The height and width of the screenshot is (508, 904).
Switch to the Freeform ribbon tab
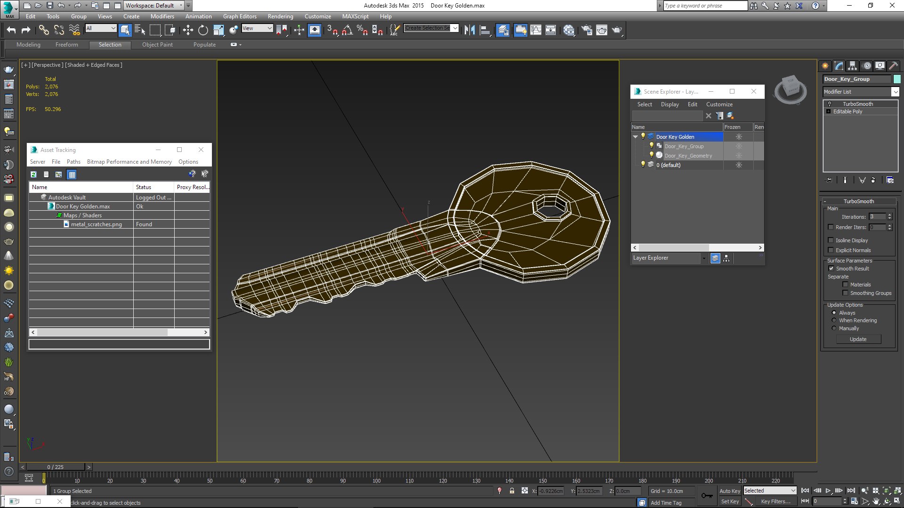click(67, 45)
